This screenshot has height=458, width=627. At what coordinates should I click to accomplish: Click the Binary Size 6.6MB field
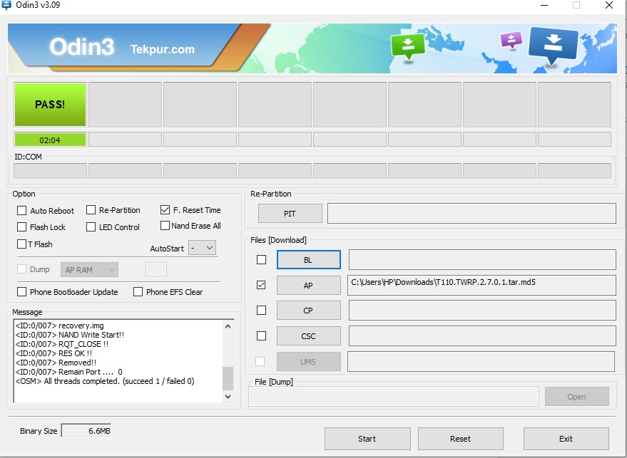(x=86, y=431)
